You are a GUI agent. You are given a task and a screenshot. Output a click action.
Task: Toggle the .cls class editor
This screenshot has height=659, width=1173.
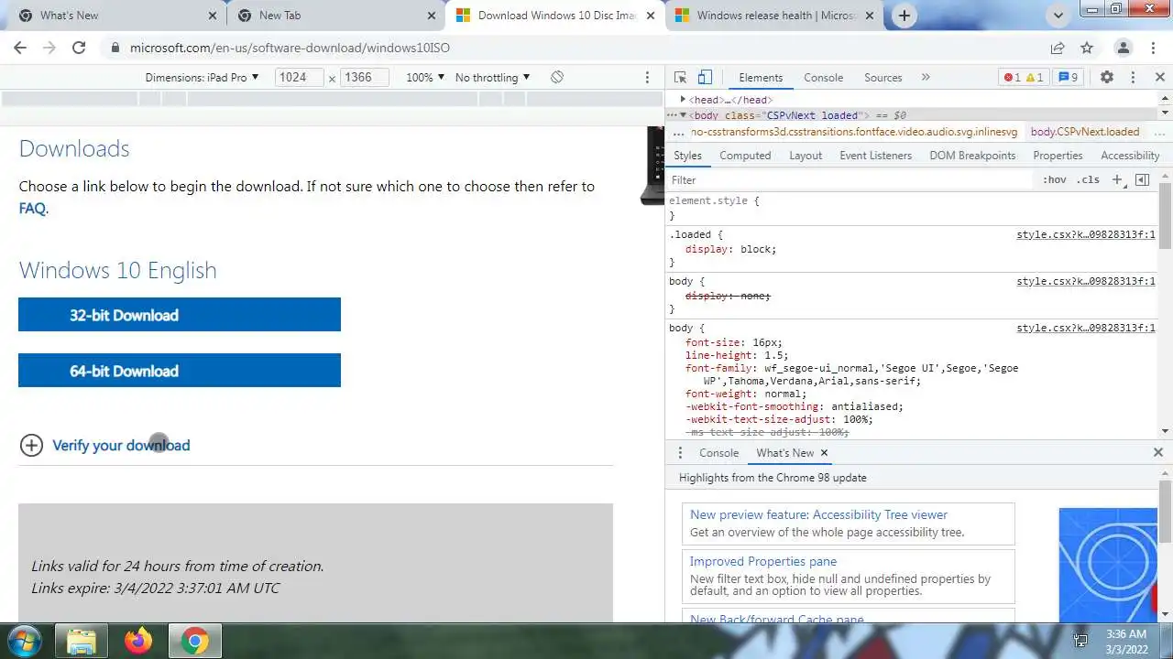click(1088, 180)
